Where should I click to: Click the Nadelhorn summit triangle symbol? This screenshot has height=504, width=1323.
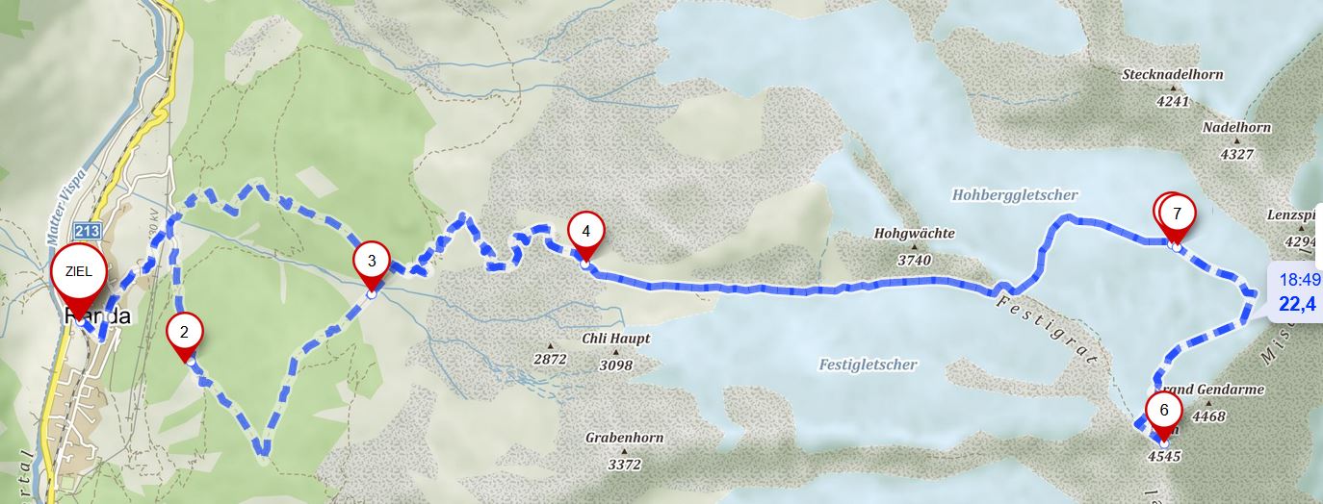pos(1236,141)
